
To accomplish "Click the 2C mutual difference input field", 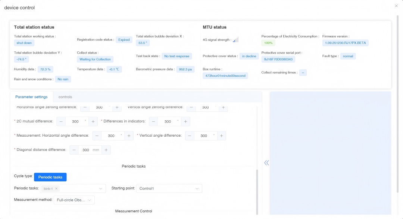I will [x=75, y=121].
